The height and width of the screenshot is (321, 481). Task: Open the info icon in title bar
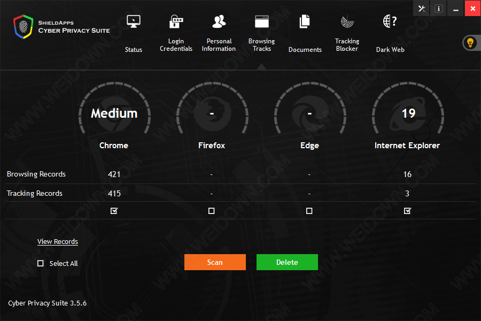click(439, 9)
